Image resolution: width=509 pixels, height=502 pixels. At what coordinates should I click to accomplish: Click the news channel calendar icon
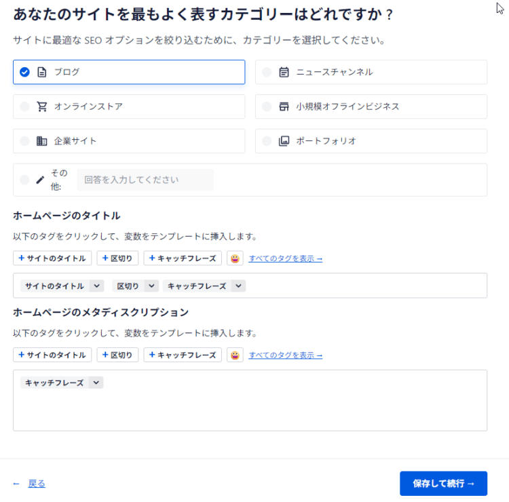pos(284,72)
